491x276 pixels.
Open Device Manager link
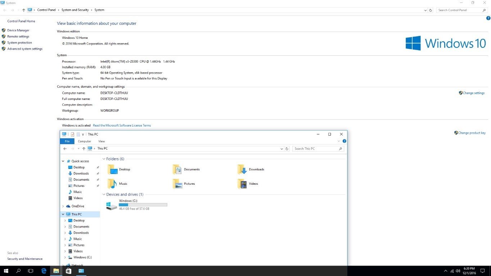pos(18,31)
